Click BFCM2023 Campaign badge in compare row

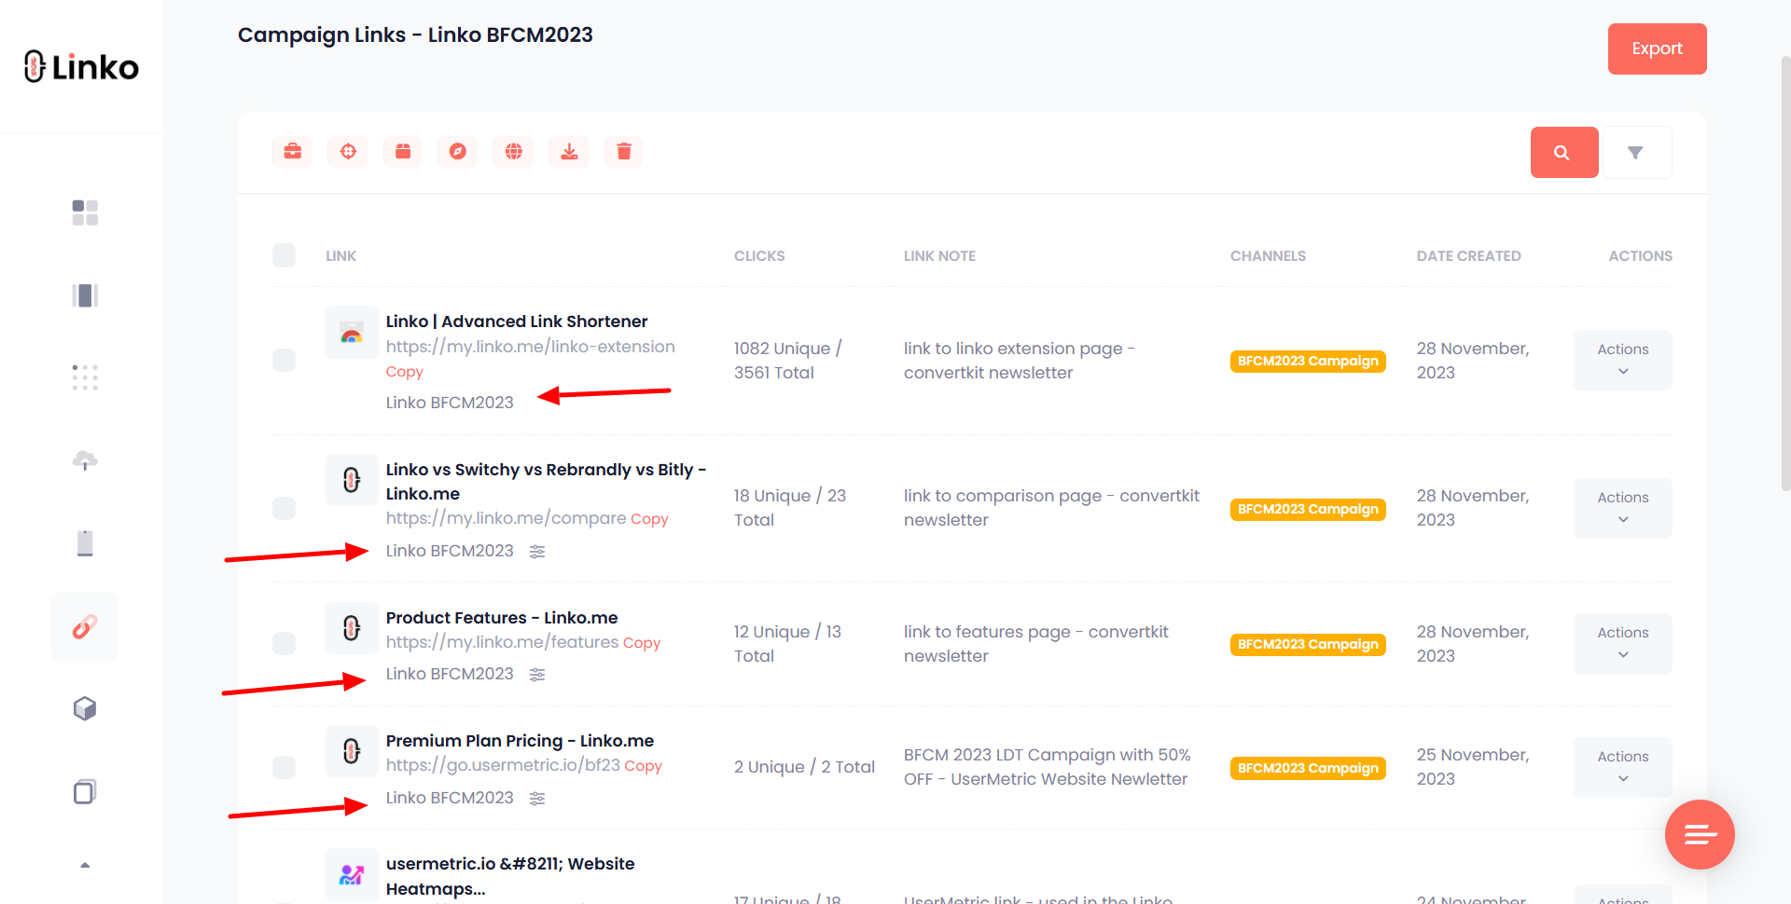tap(1308, 509)
